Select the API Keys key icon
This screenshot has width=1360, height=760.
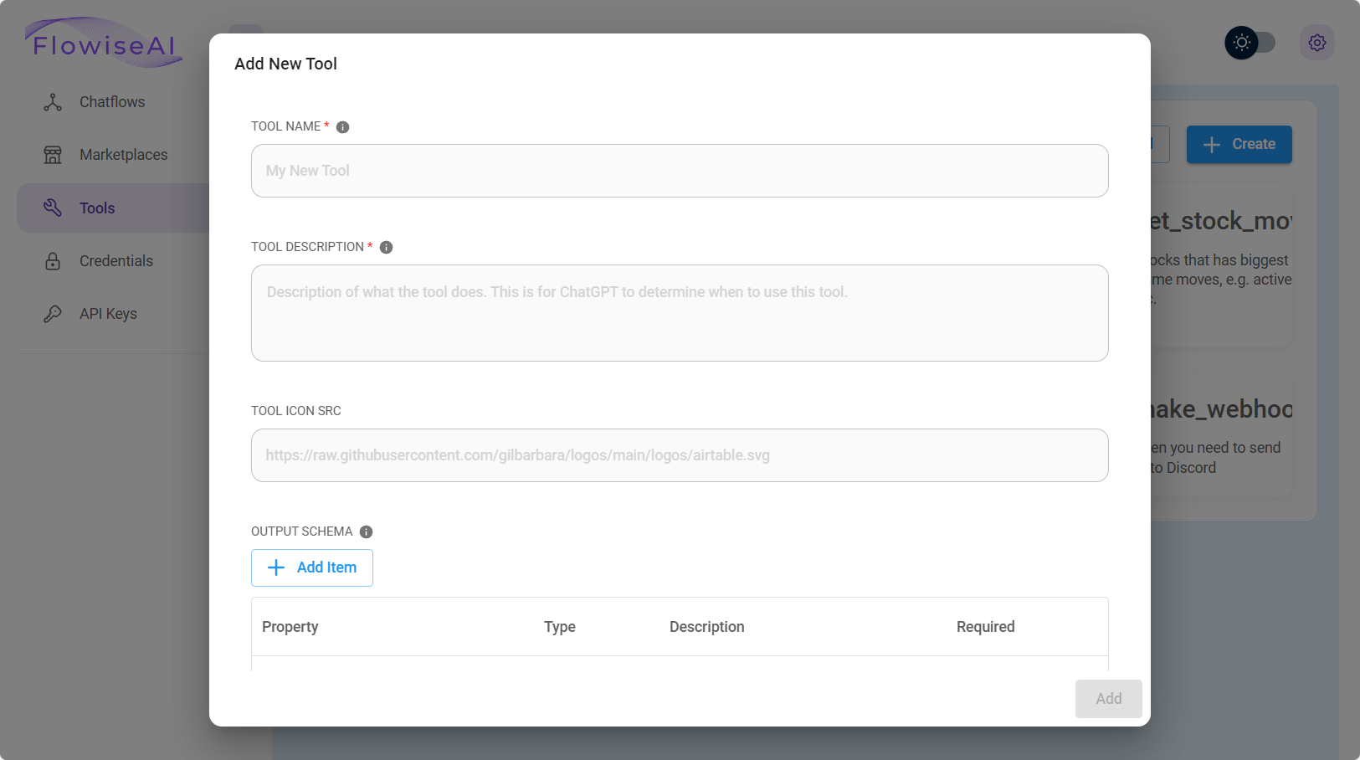click(x=52, y=313)
